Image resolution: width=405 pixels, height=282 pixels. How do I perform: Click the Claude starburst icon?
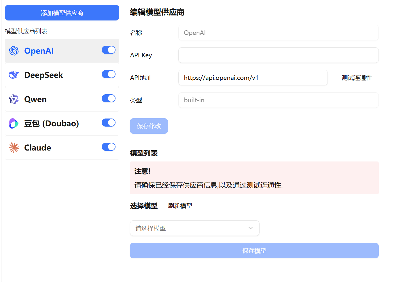[x=14, y=148]
